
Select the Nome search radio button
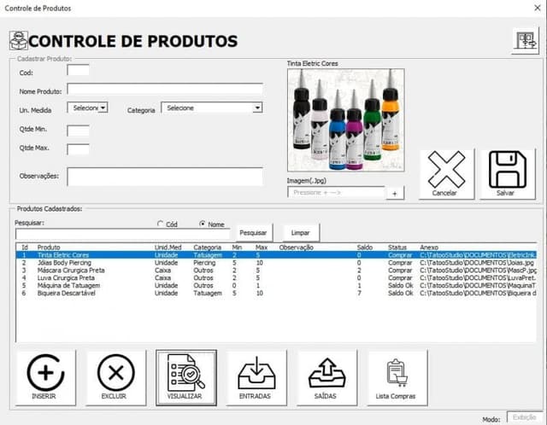(x=202, y=224)
